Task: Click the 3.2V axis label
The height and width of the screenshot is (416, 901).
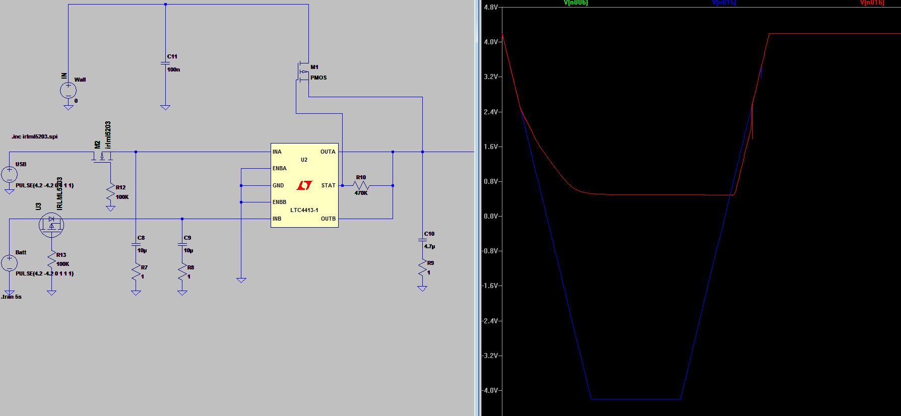Action: click(x=491, y=77)
